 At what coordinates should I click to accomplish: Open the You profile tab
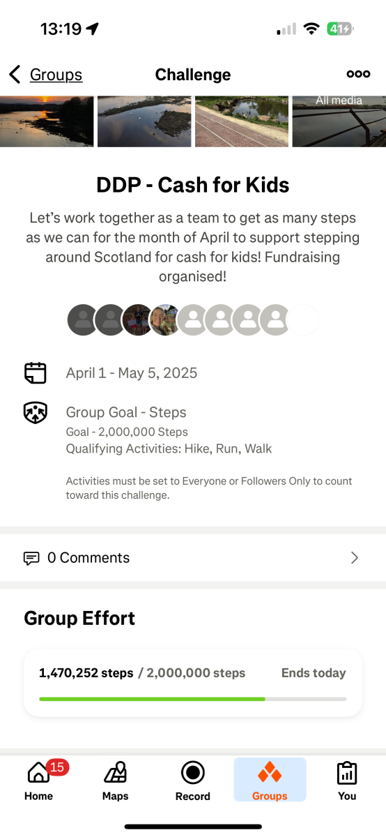(347, 781)
